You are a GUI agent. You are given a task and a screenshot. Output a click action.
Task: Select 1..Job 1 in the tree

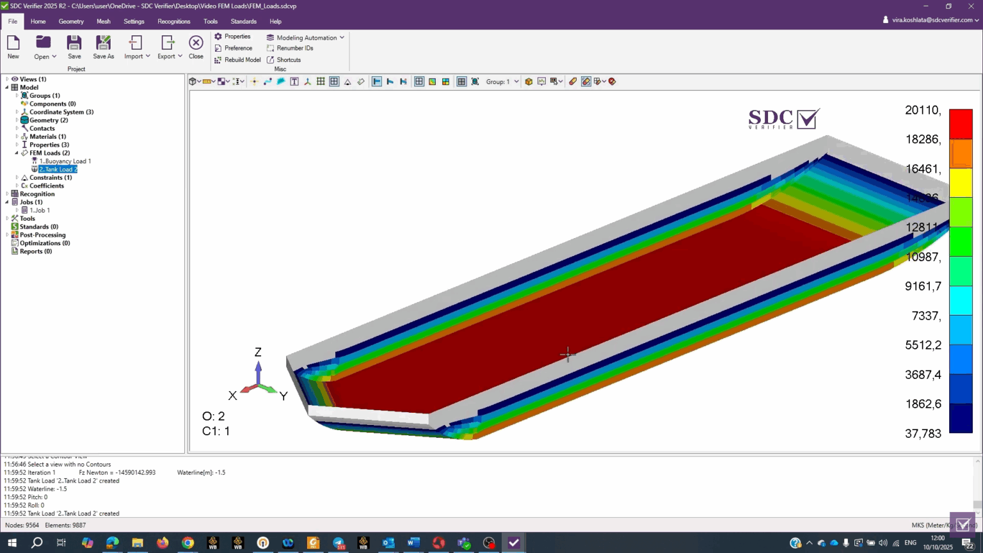click(x=39, y=210)
